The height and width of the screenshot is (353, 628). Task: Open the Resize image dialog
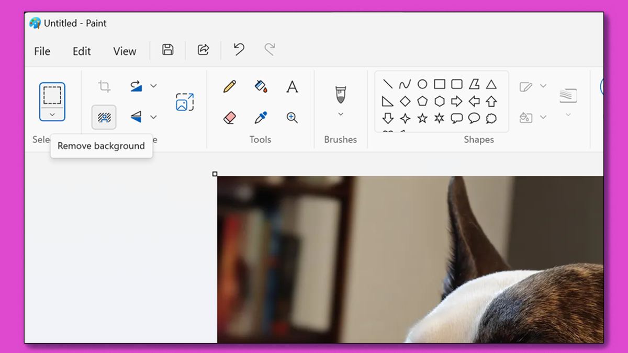click(184, 103)
